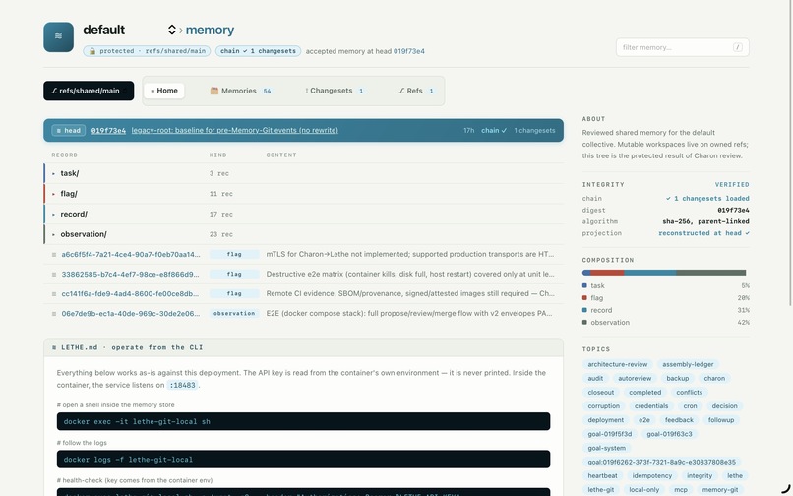Click the protected refs/shared/main lock badge

pyautogui.click(x=147, y=51)
